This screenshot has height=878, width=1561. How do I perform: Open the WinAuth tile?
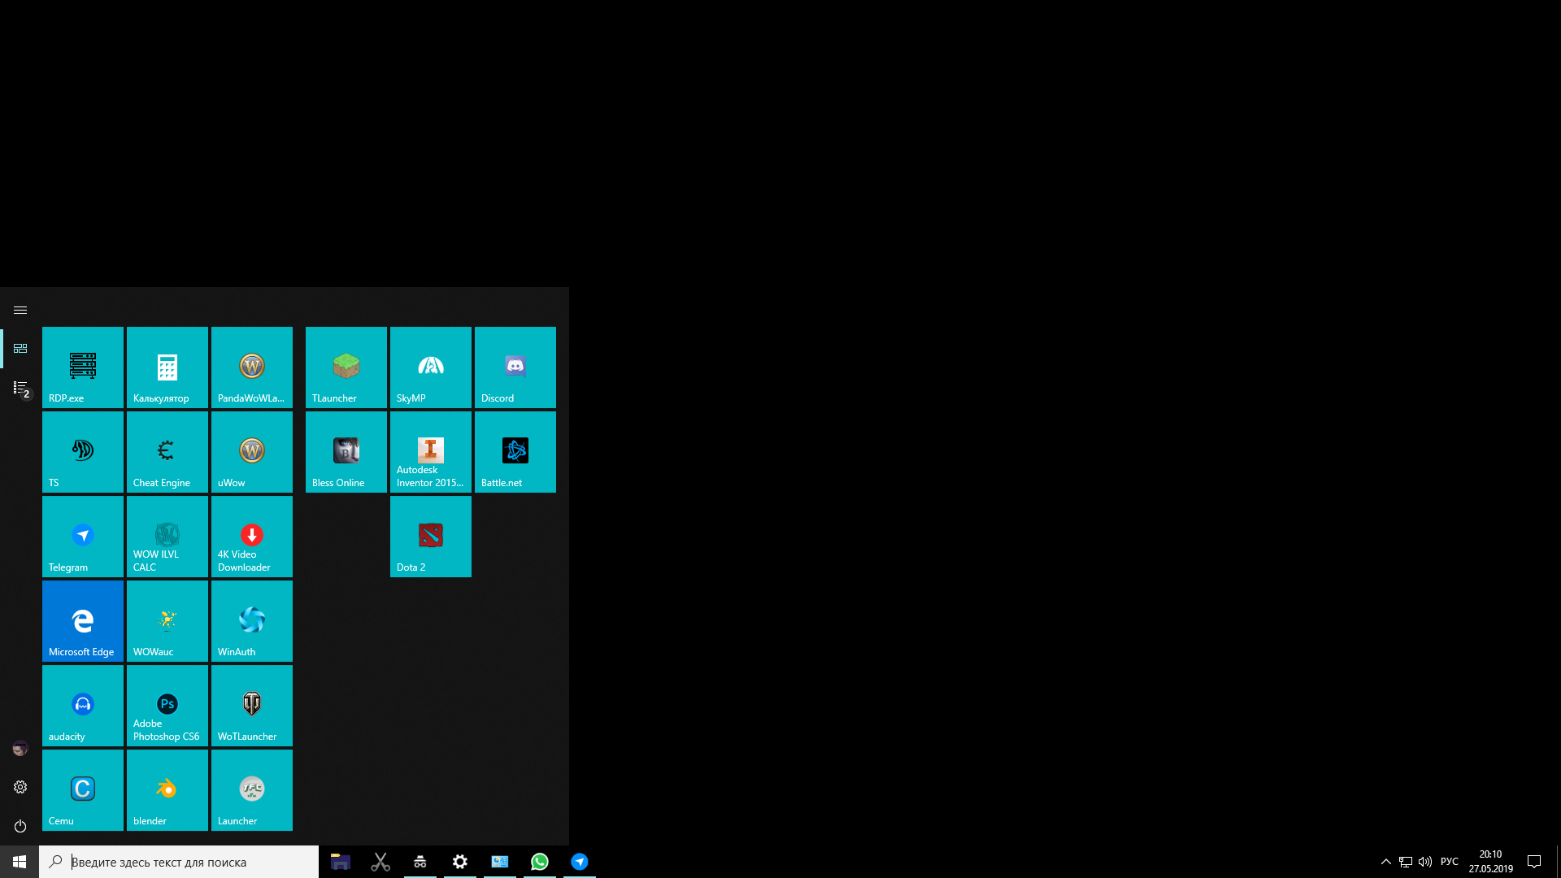(x=252, y=621)
